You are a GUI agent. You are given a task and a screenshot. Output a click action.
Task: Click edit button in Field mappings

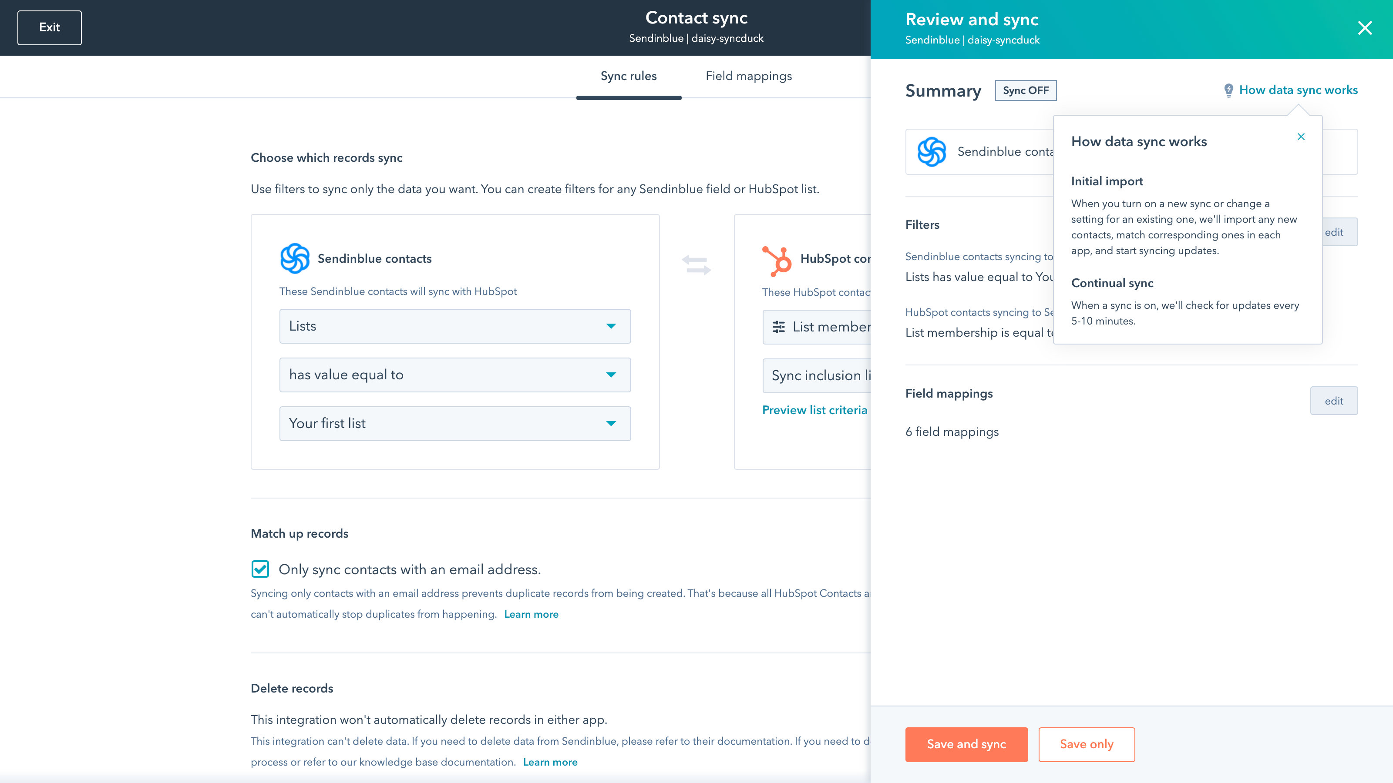1334,401
